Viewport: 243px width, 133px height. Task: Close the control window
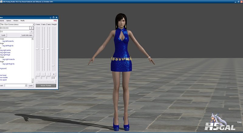click(56, 18)
